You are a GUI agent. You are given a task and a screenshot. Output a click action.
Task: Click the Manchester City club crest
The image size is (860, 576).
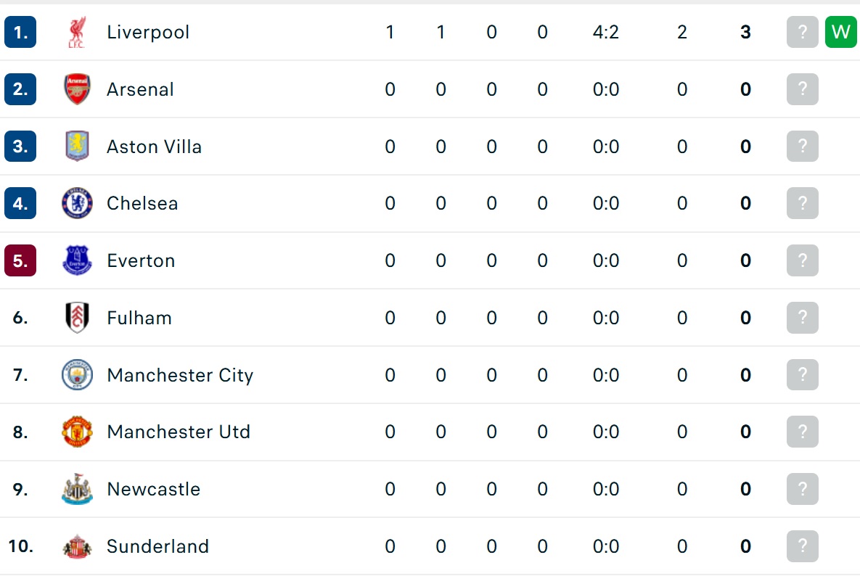(77, 375)
